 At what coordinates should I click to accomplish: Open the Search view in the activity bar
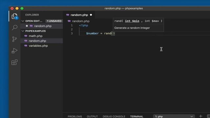pyautogui.click(x=14, y=28)
